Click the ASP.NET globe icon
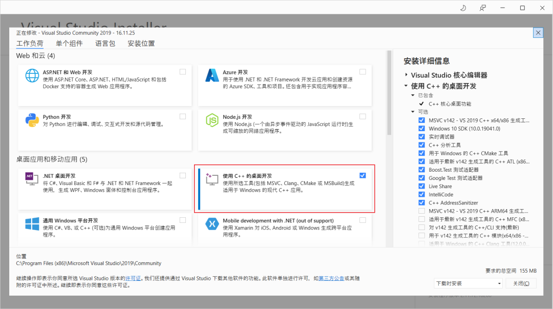The height and width of the screenshot is (309, 553). pyautogui.click(x=32, y=75)
